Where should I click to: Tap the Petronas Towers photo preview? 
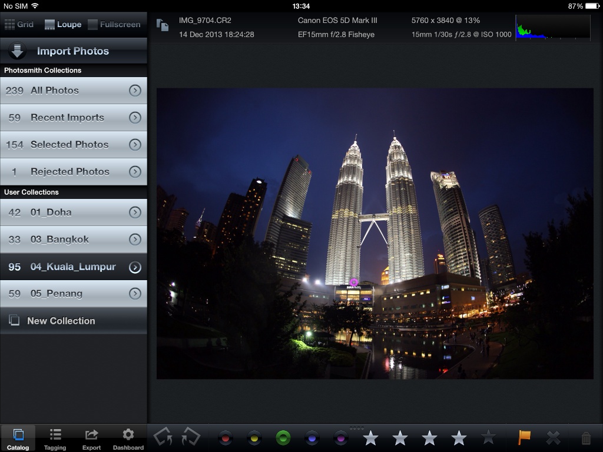point(375,234)
